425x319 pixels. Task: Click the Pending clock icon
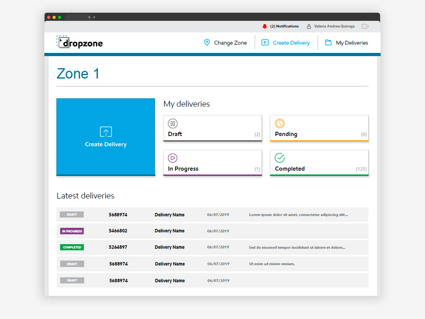pos(279,123)
